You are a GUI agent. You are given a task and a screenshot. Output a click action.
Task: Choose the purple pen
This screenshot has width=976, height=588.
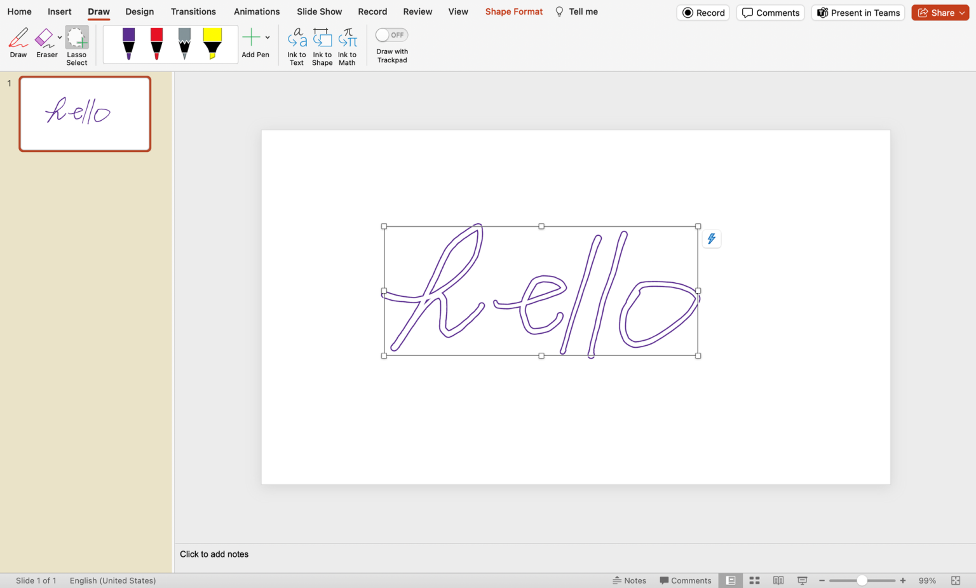click(129, 44)
